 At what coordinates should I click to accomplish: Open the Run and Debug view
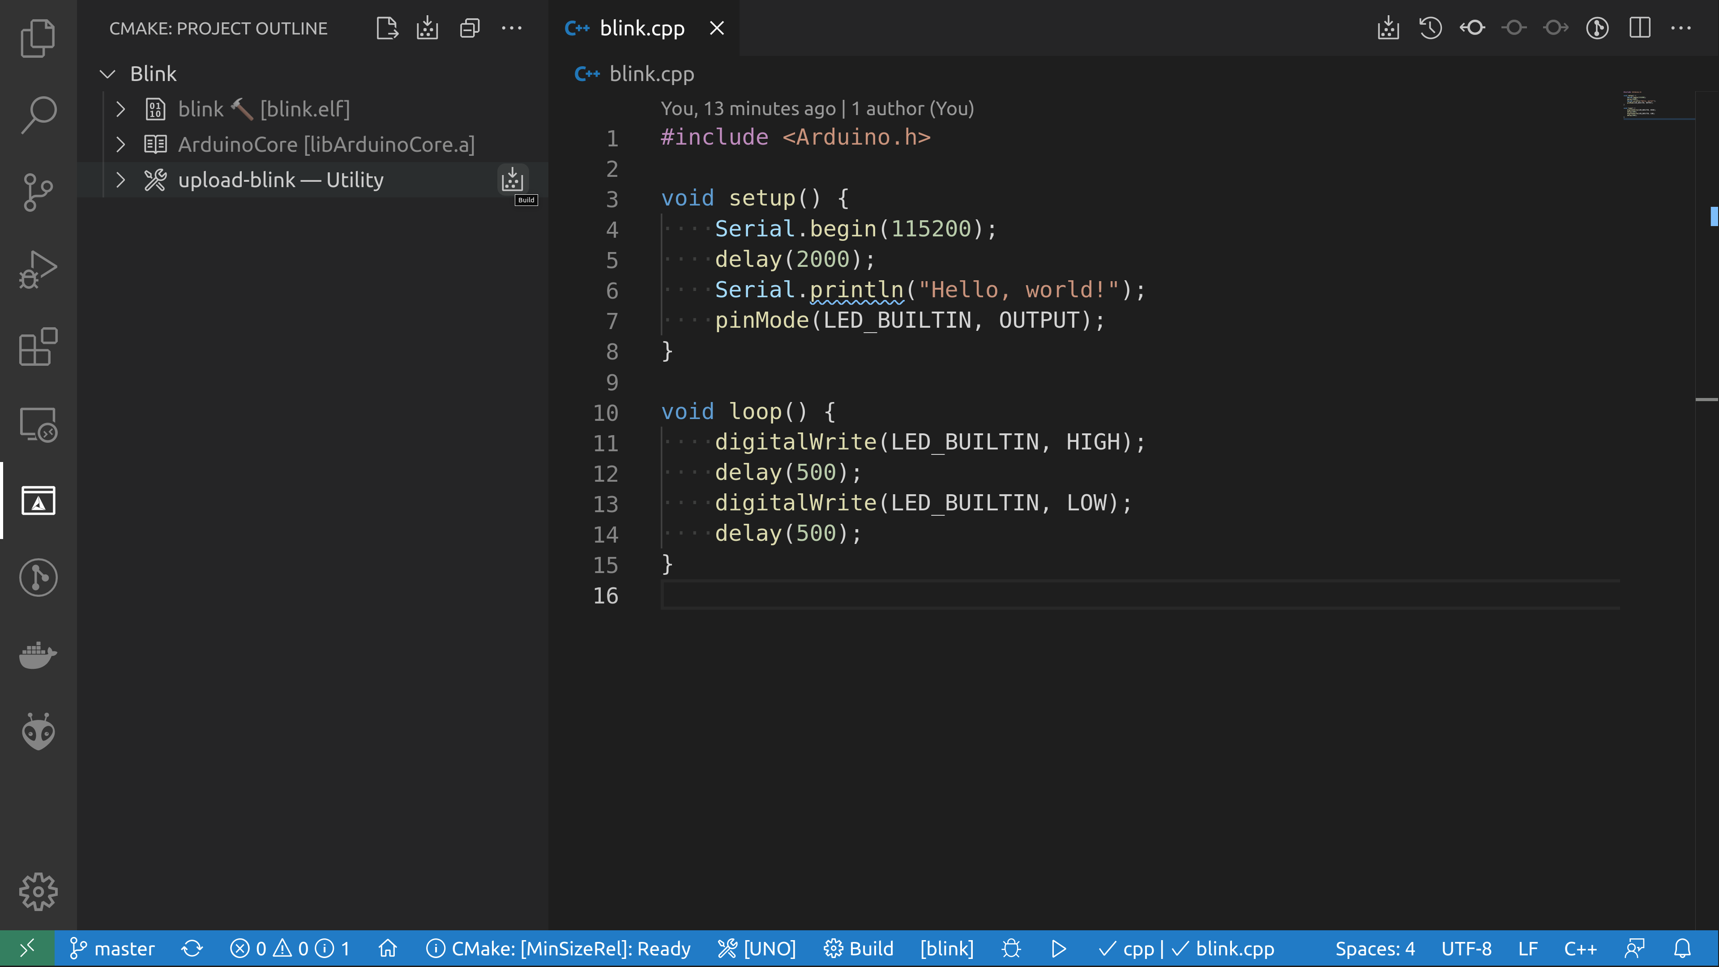38,270
